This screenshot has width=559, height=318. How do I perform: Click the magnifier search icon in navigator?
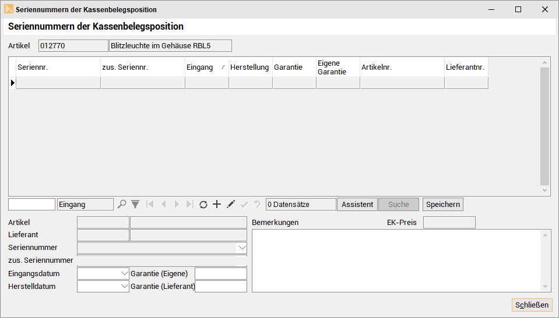click(122, 204)
